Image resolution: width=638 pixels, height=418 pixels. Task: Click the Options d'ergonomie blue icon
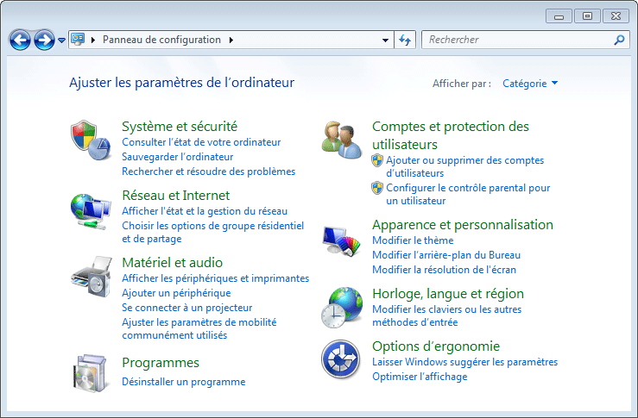[340, 359]
